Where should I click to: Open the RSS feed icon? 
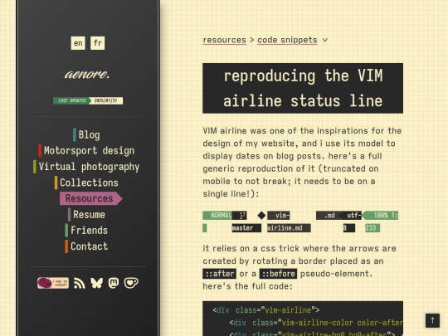tap(79, 283)
